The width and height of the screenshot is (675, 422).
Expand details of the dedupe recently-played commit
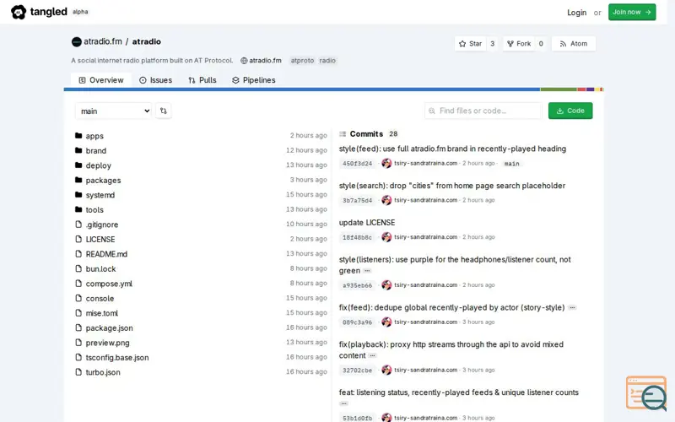(572, 307)
